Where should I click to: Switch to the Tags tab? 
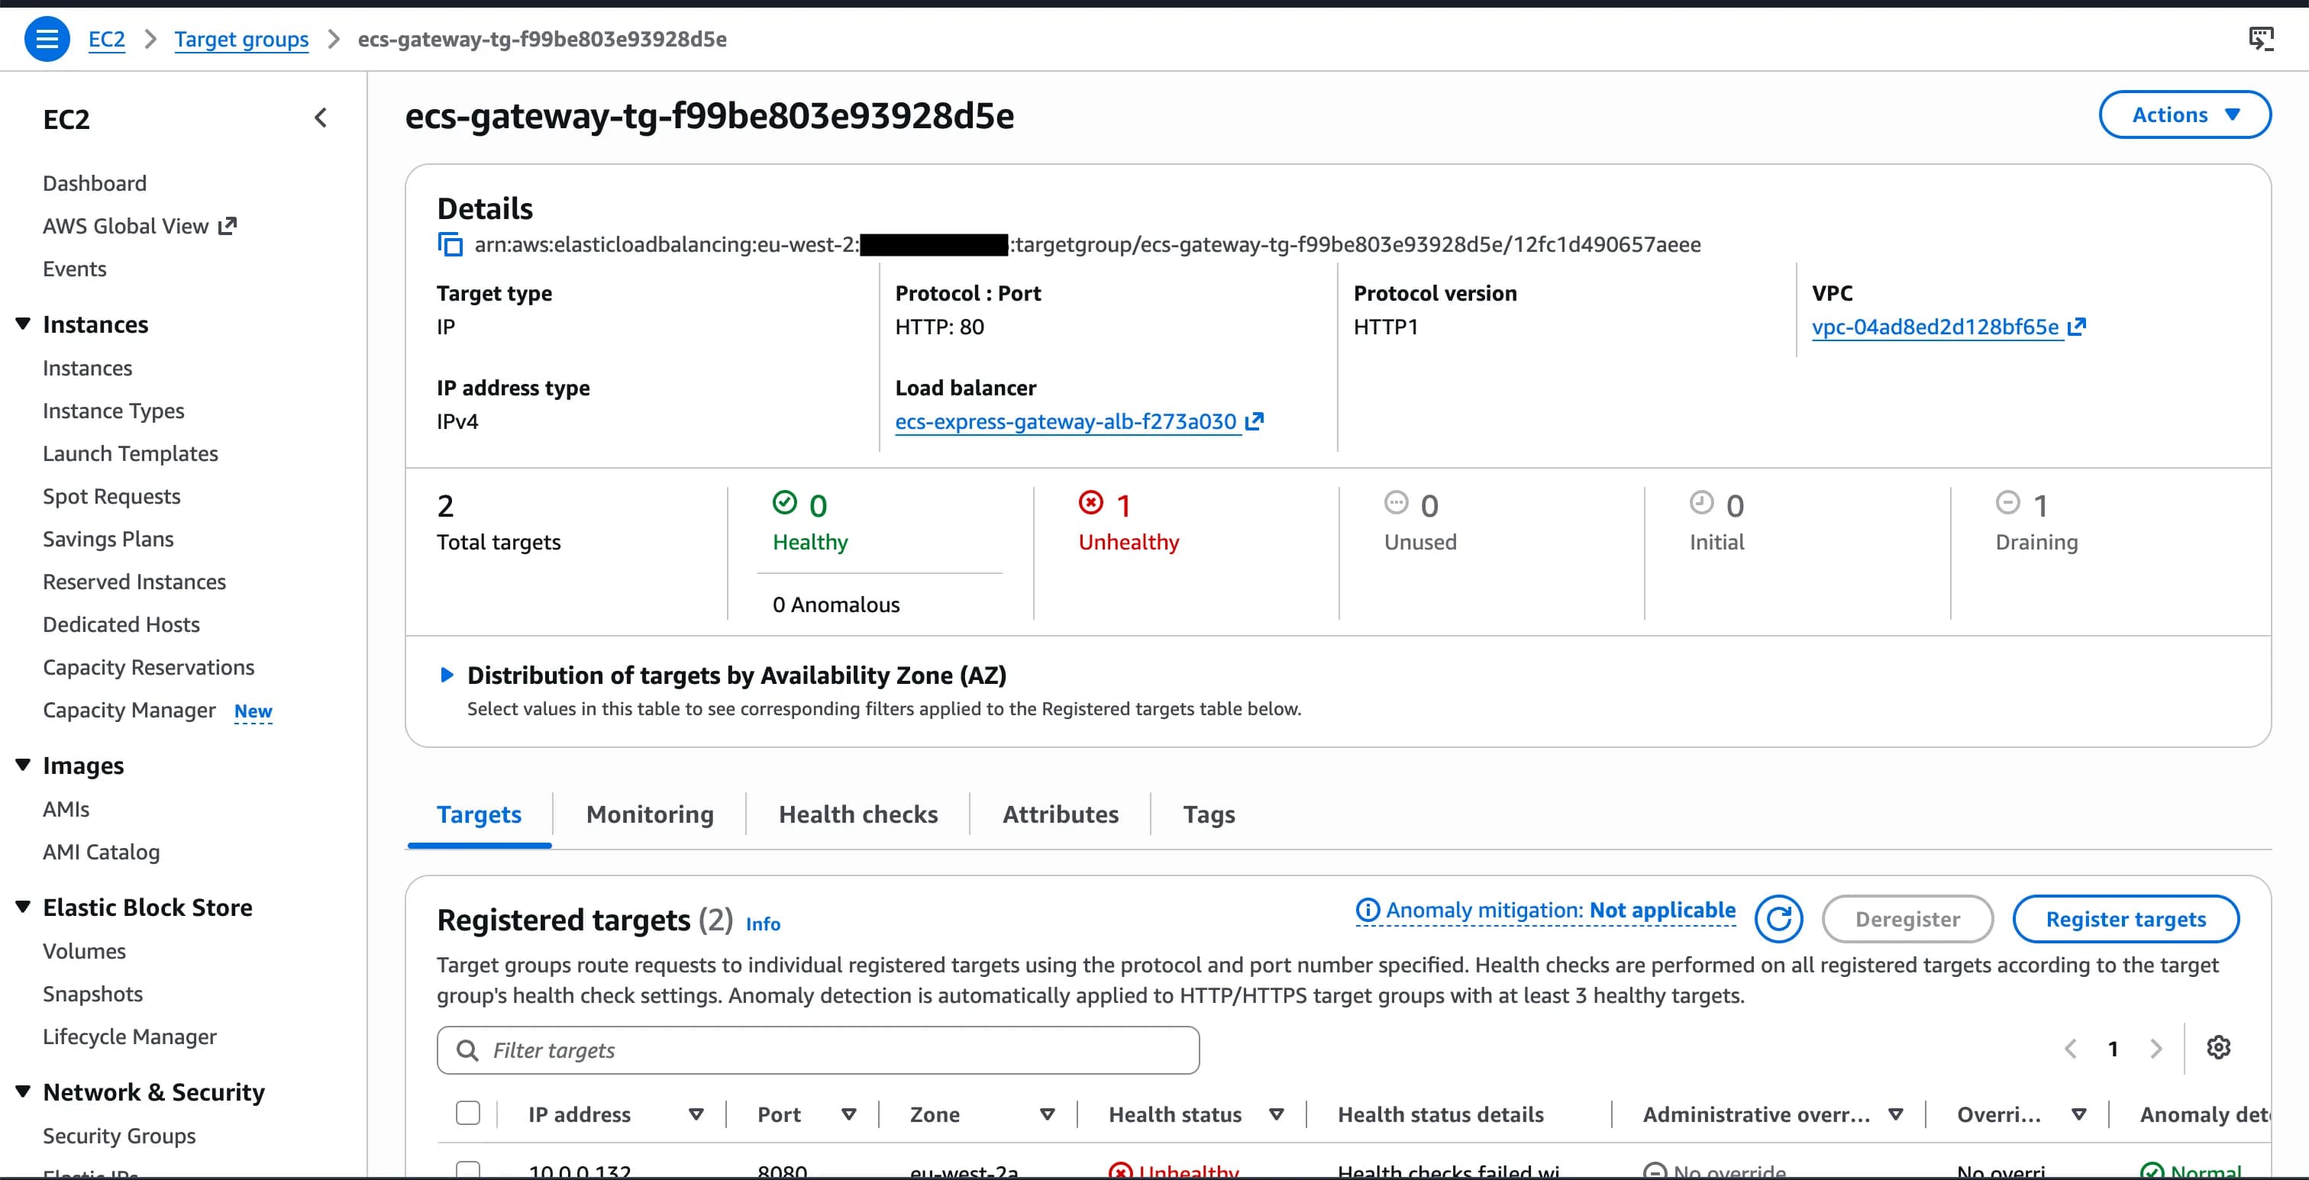tap(1208, 814)
